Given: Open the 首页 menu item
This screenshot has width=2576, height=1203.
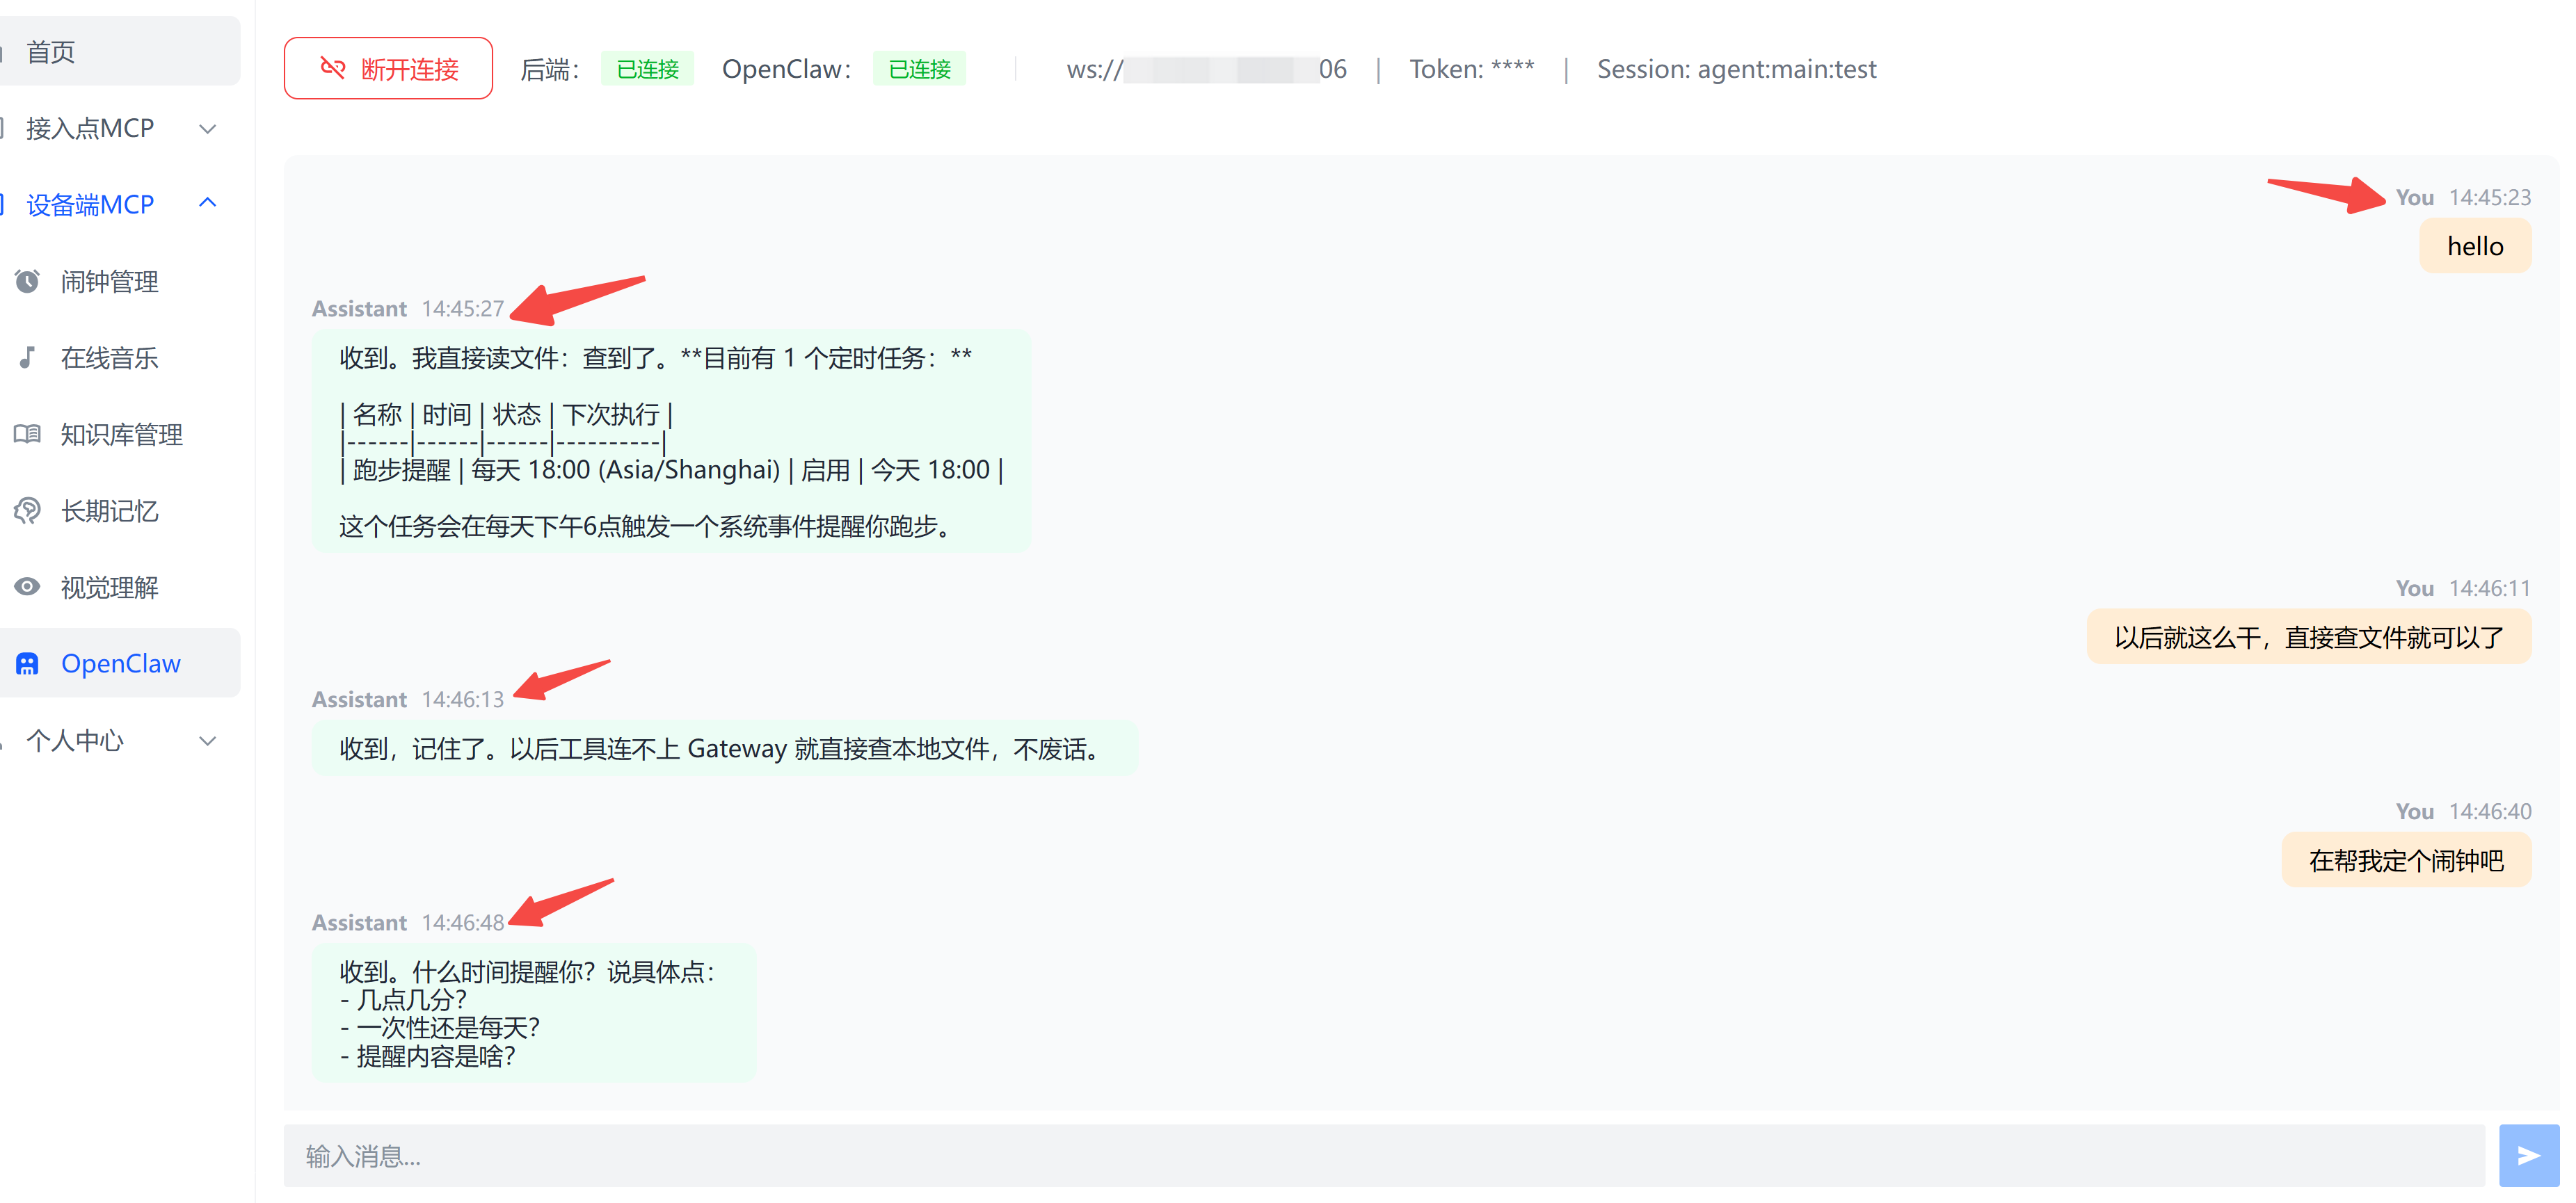Looking at the screenshot, I should (x=50, y=51).
